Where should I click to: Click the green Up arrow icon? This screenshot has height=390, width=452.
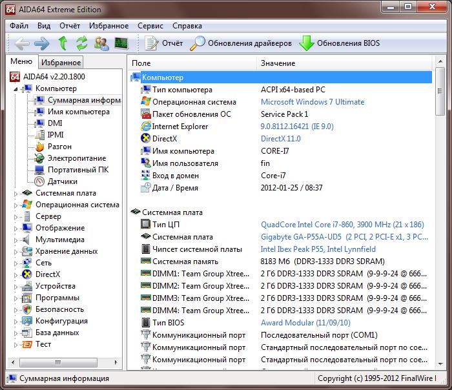(63, 43)
